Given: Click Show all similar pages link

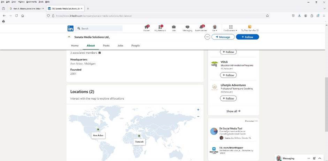Looking at the screenshot, I should (233, 111).
